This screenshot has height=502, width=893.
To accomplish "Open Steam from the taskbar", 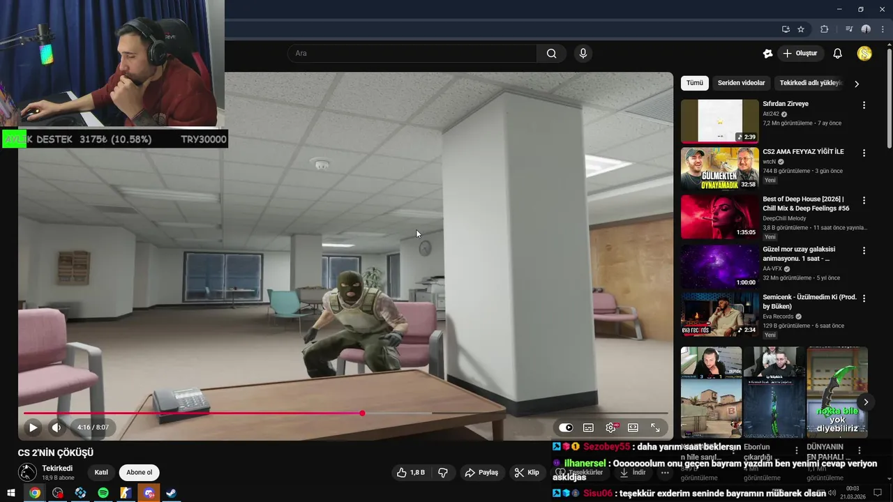I will (172, 493).
